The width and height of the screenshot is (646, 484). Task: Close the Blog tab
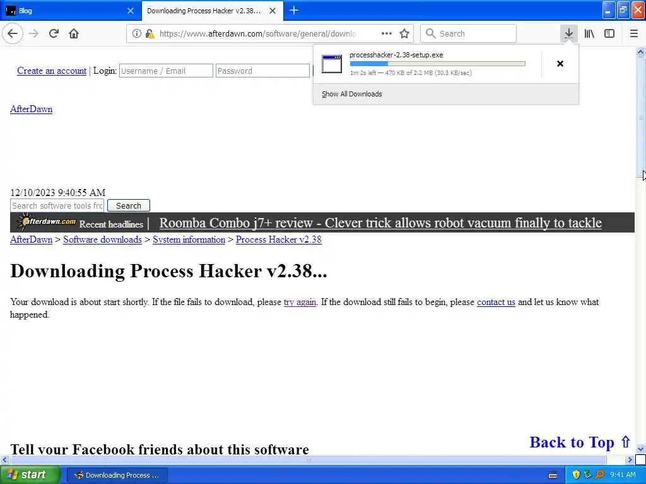[130, 11]
